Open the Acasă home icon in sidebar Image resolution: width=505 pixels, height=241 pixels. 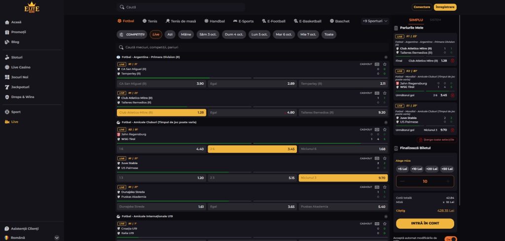tap(7, 22)
